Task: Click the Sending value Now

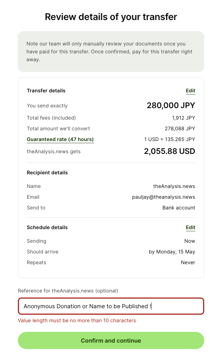Action: tap(190, 241)
